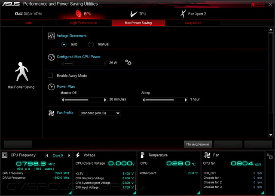Switch to next core with right arrow
The width and height of the screenshot is (275, 196).
click(x=69, y=155)
